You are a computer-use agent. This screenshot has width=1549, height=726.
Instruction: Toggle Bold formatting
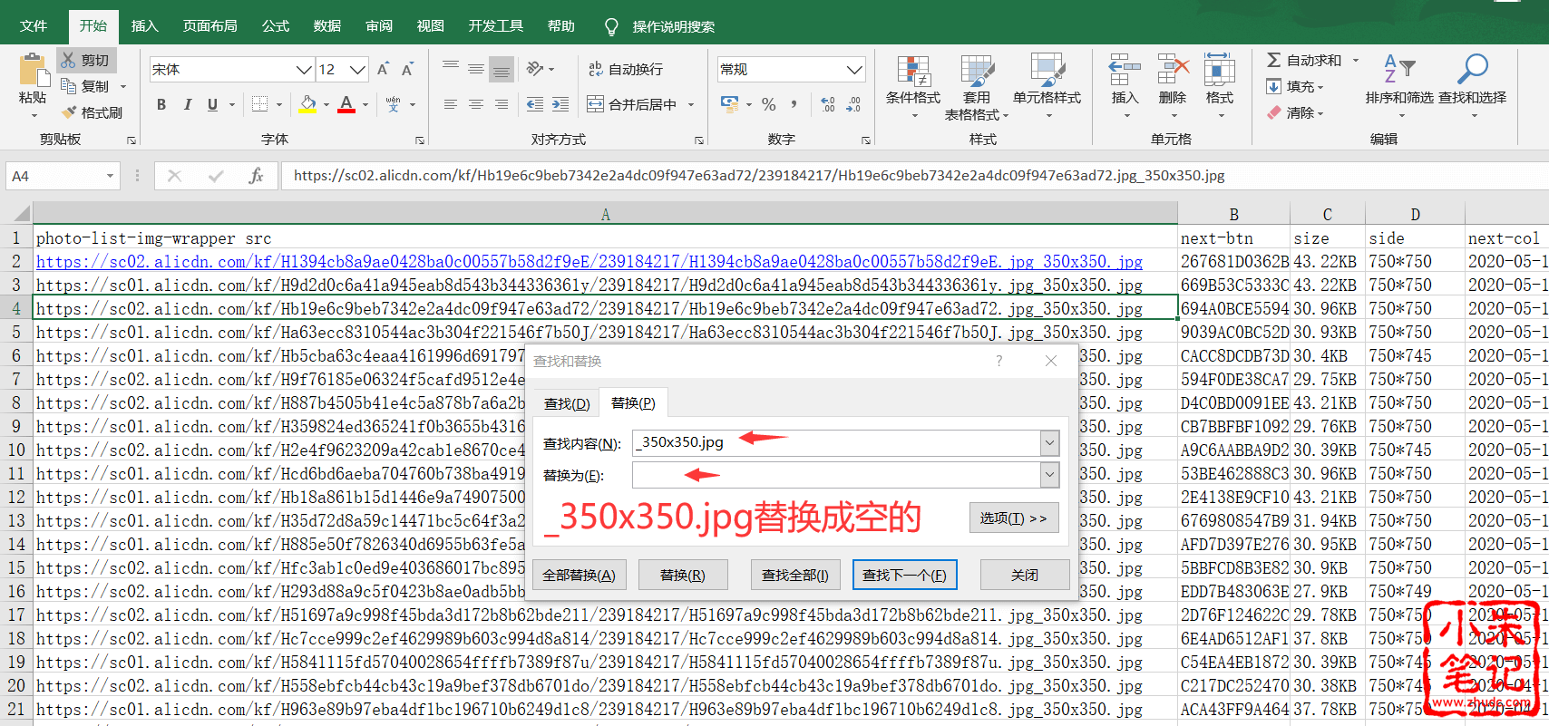click(161, 104)
